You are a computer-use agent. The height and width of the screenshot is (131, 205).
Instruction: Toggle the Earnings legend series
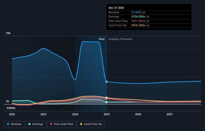(36, 124)
